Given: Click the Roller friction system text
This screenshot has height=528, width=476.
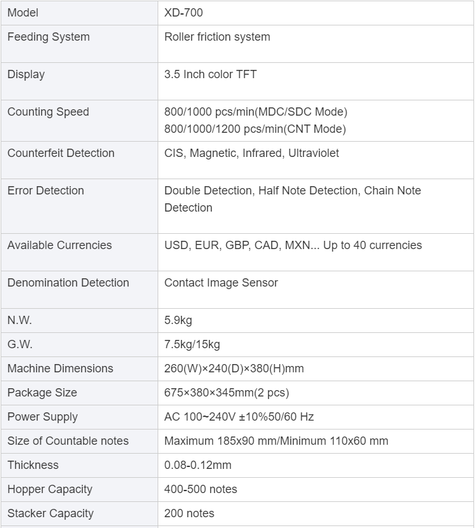Looking at the screenshot, I should point(217,37).
